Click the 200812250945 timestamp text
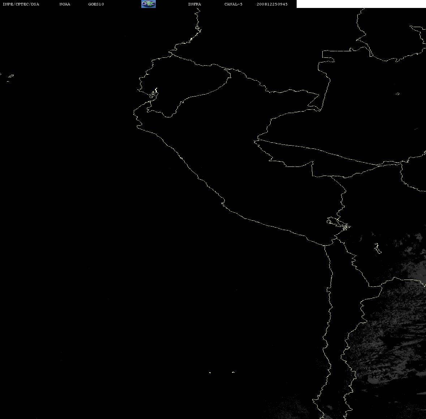Image resolution: width=426 pixels, height=419 pixels. [x=272, y=4]
